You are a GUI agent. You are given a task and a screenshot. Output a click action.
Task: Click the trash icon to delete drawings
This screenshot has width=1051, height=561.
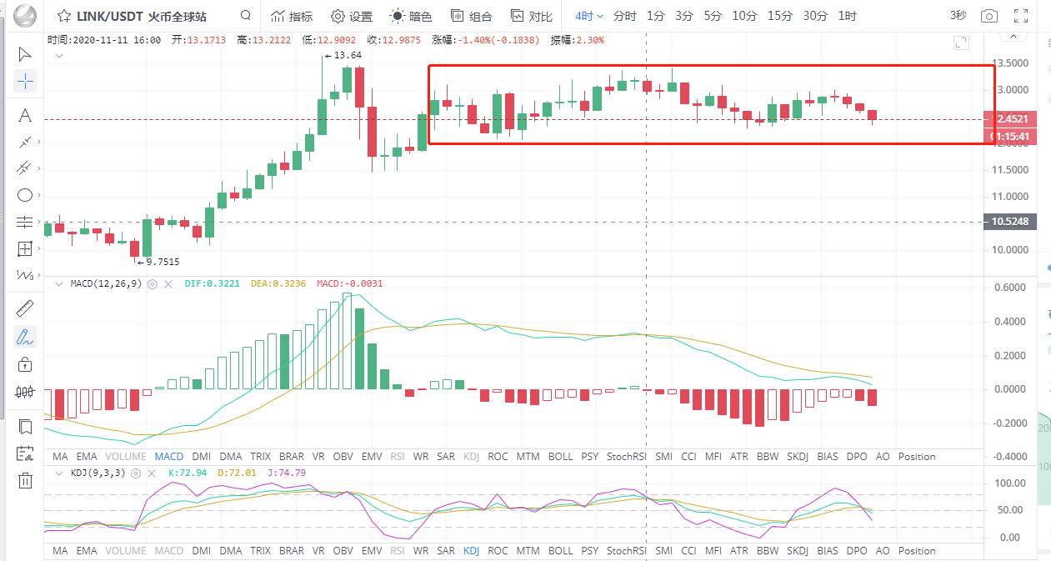[25, 479]
